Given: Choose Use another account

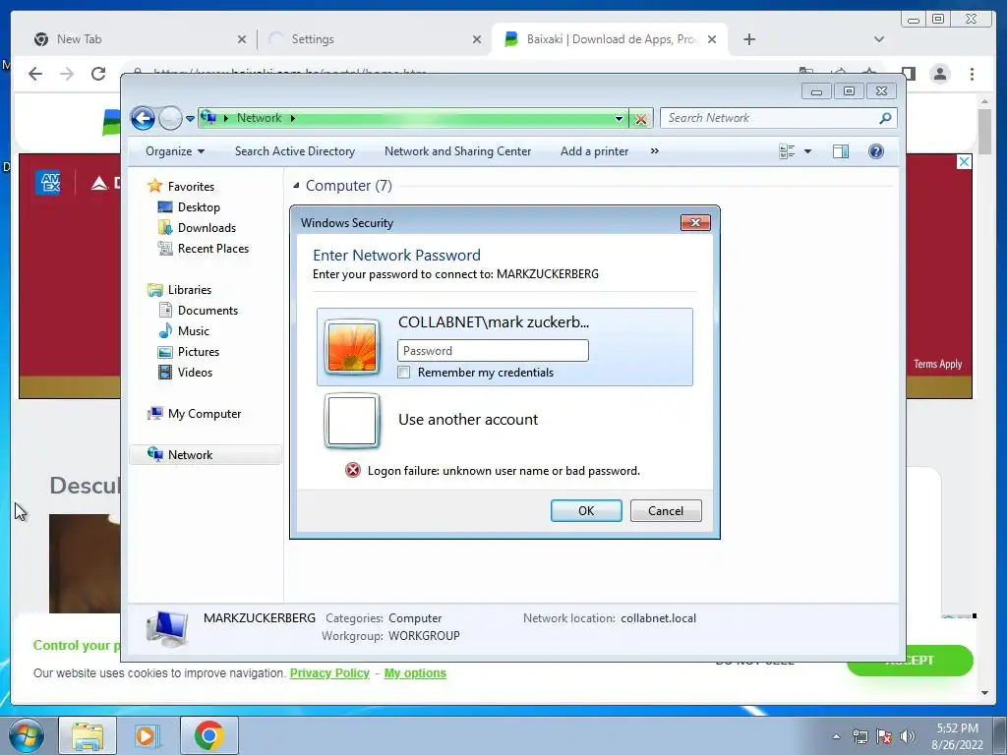Looking at the screenshot, I should (468, 420).
